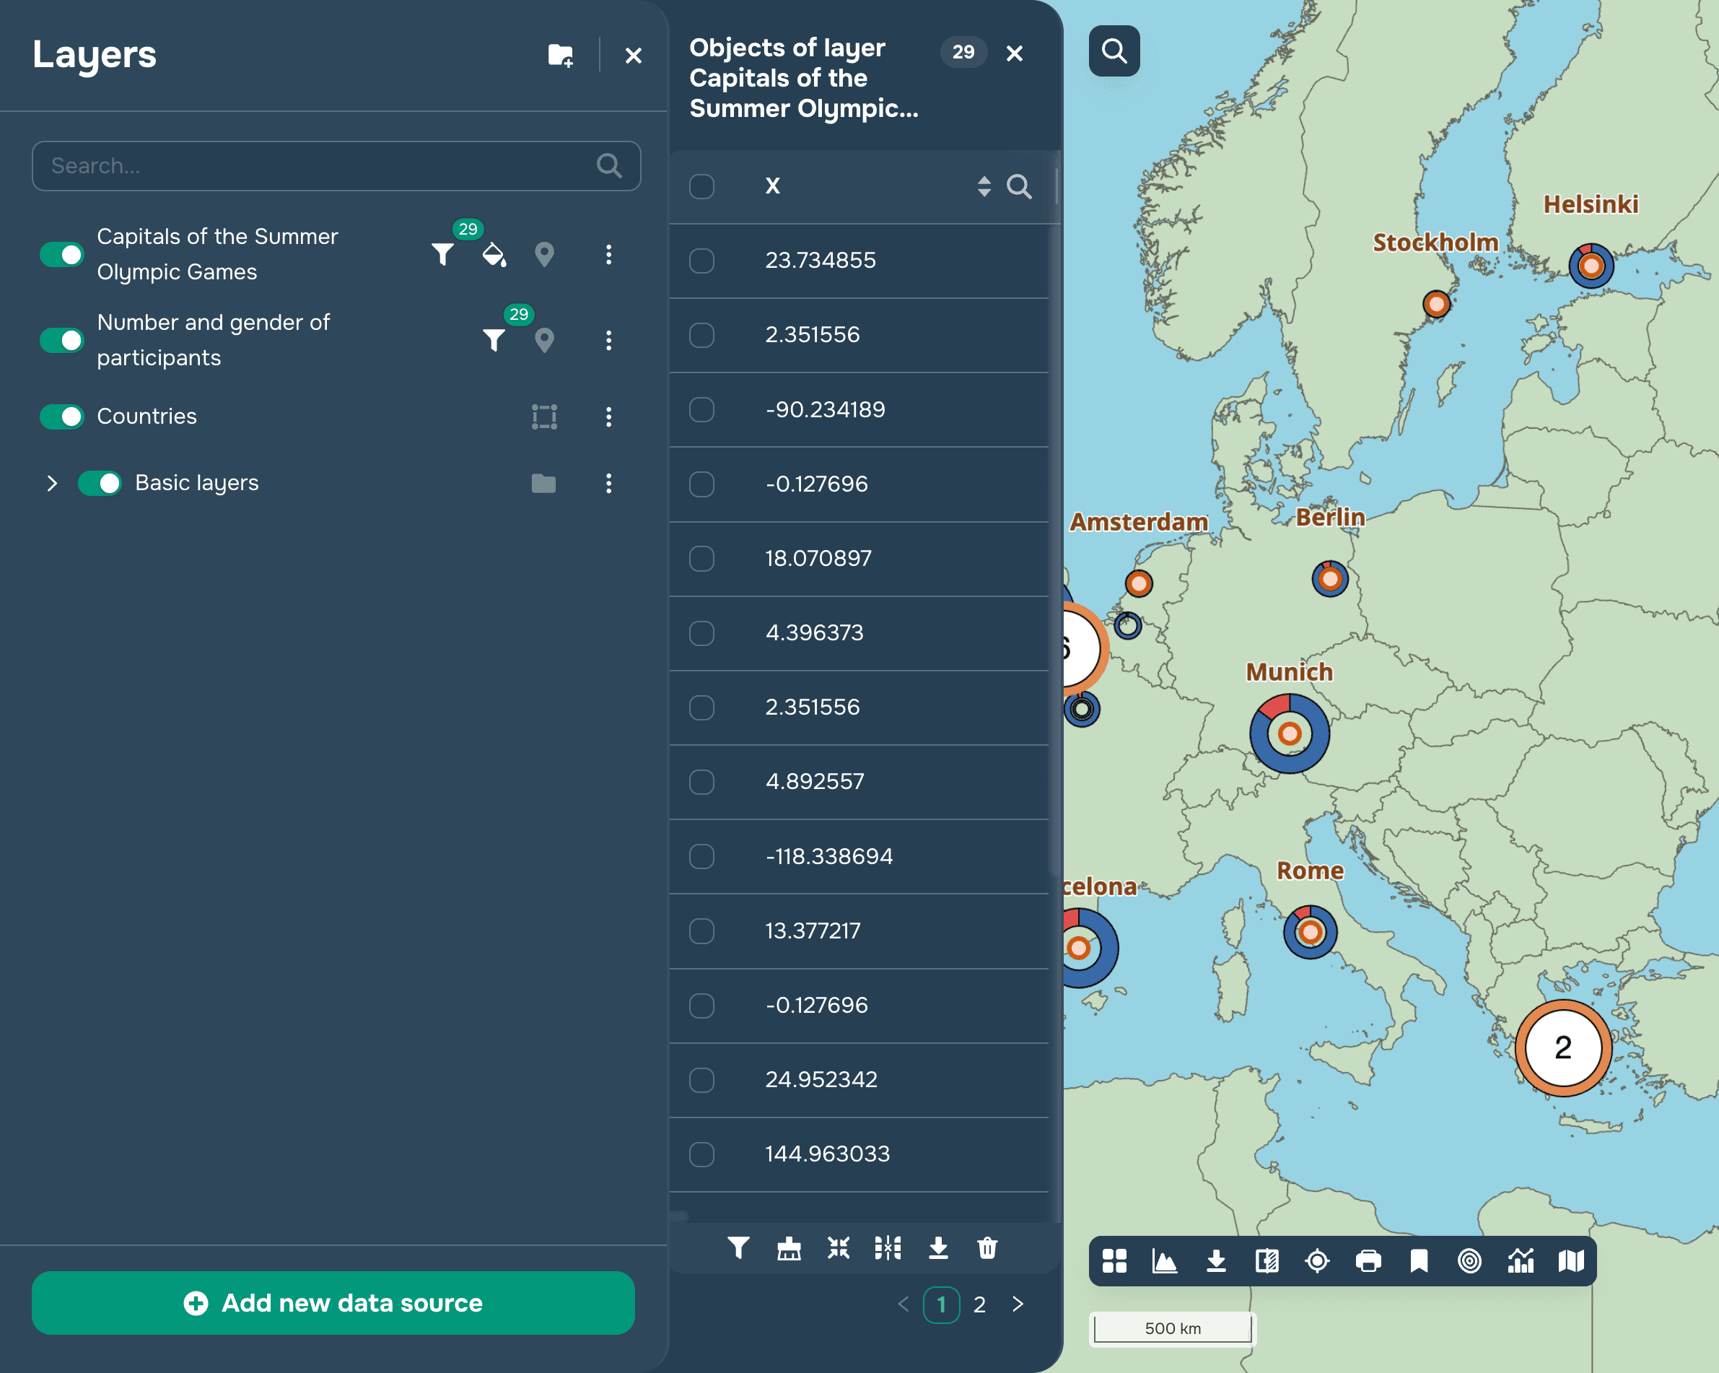
Task: Open options menu for Countries layer
Action: click(x=608, y=417)
